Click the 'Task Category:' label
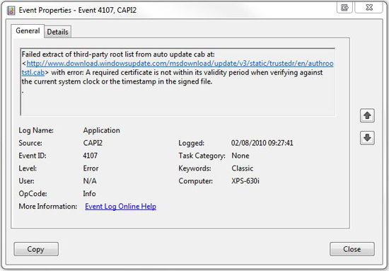The height and width of the screenshot is (271, 389). tap(202, 156)
